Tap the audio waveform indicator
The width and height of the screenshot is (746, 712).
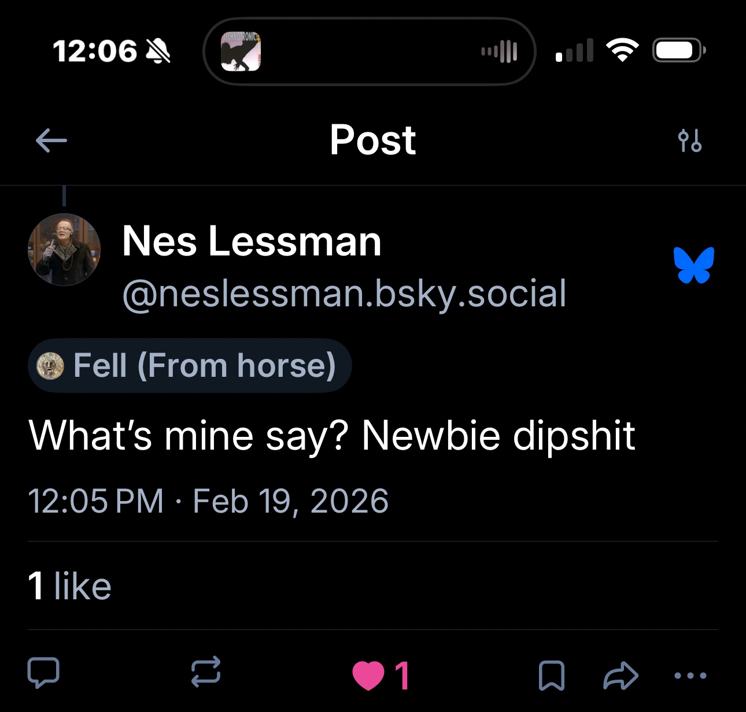coord(498,51)
